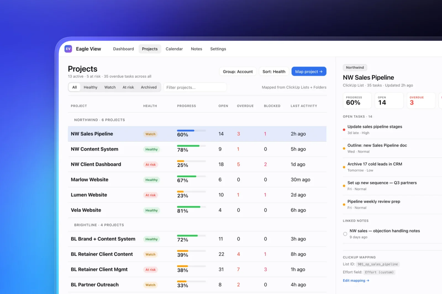
Task: Click the 78% progress bar for NW Content System
Action: 191,146
